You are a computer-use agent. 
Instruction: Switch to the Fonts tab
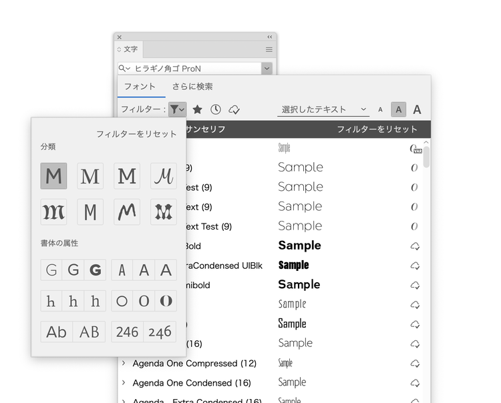click(140, 87)
